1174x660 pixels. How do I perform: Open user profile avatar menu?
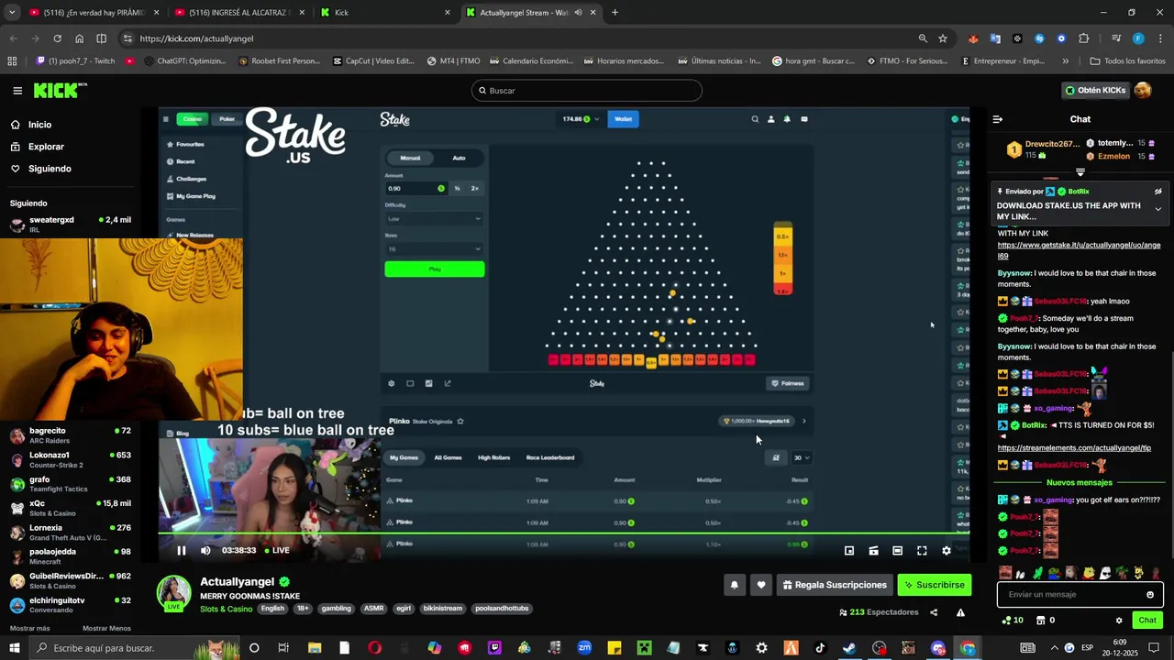[x=1143, y=90]
